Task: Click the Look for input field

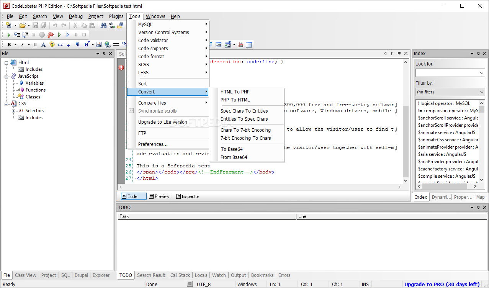Action: pos(447,73)
